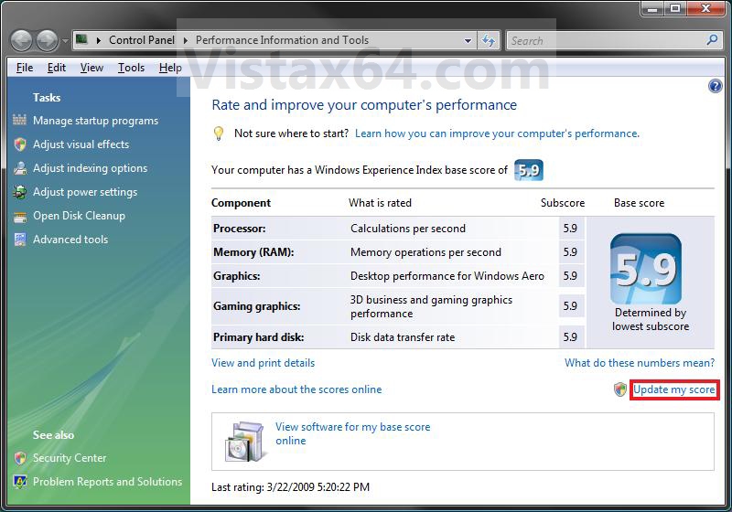Select the Processor row label
Screen dimensions: 732x512
click(x=240, y=229)
